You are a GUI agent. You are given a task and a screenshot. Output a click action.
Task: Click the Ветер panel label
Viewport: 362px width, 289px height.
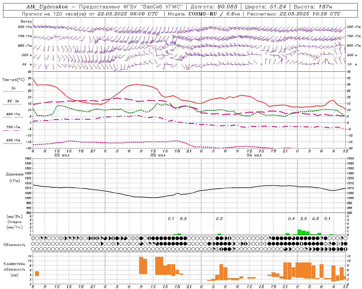tap(26, 21)
